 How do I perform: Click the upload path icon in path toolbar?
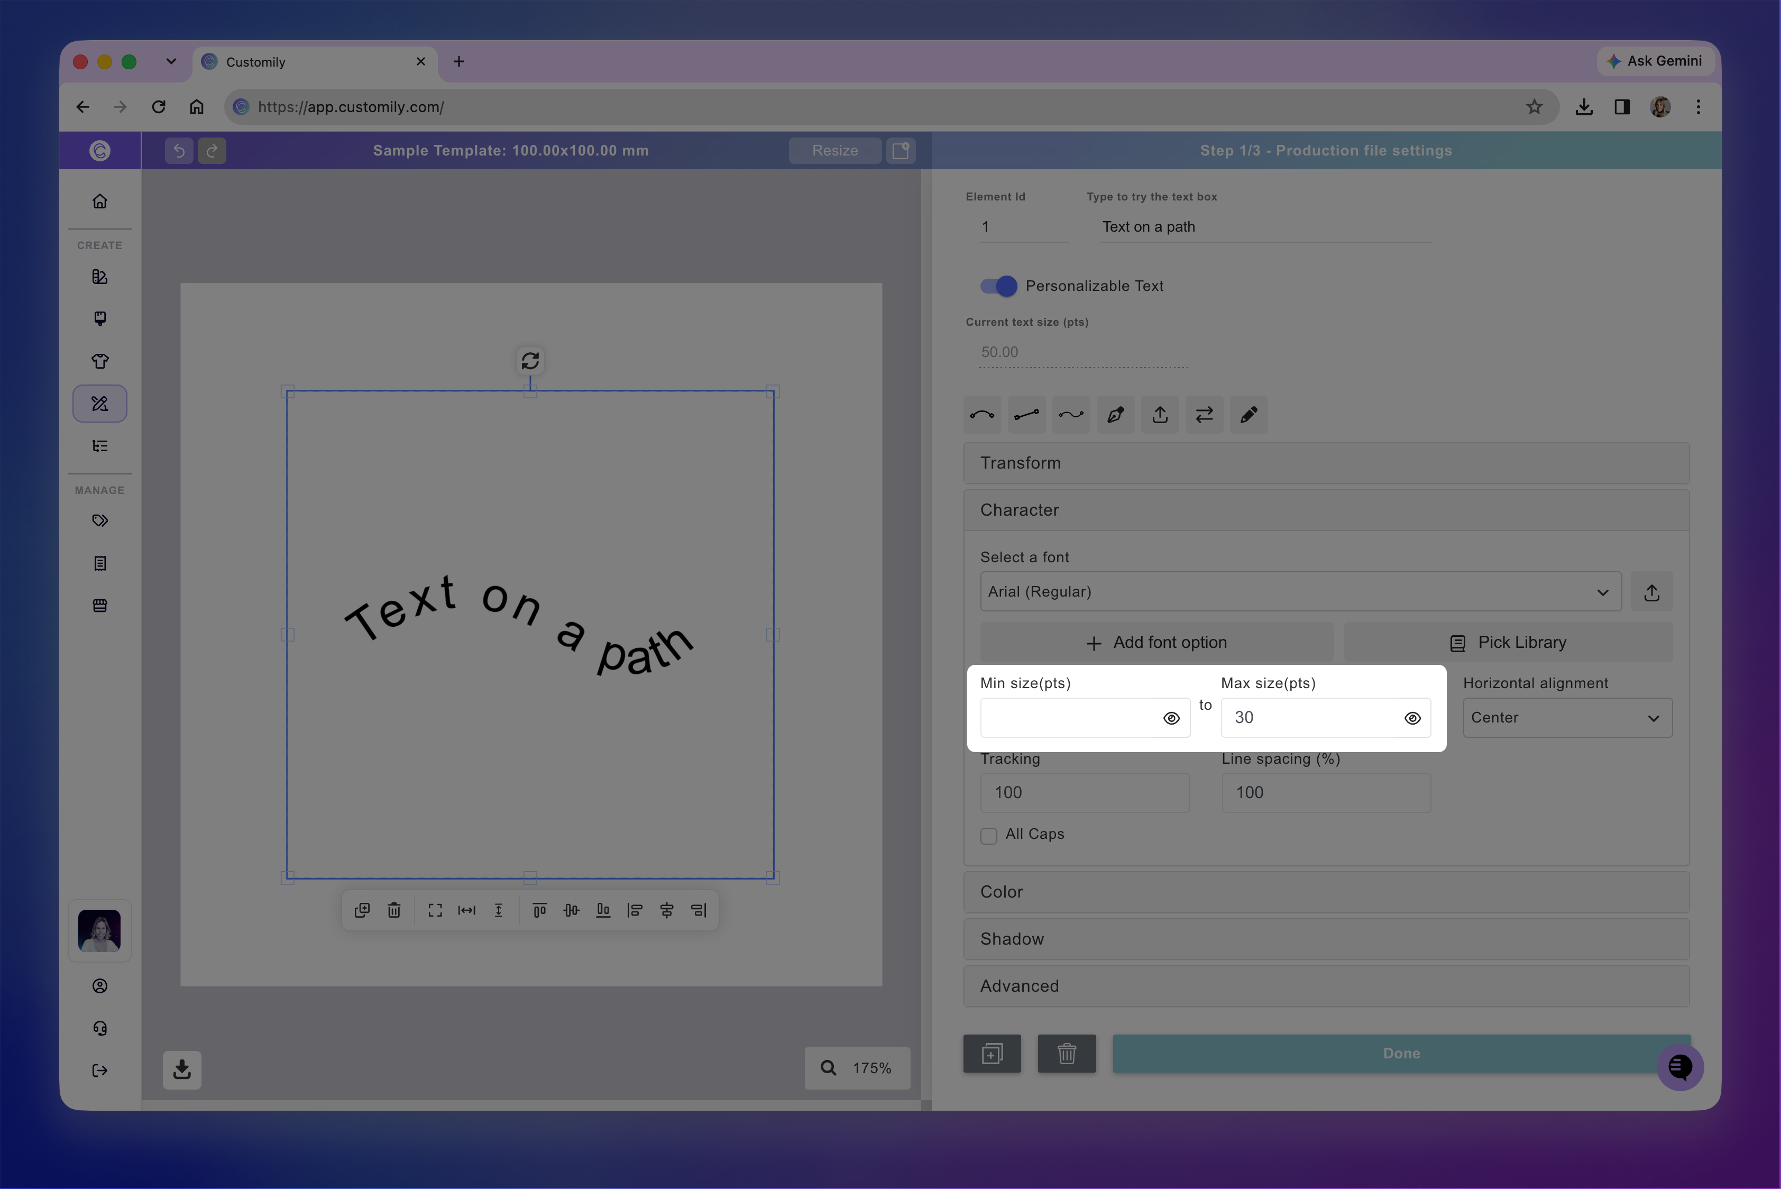pos(1160,415)
